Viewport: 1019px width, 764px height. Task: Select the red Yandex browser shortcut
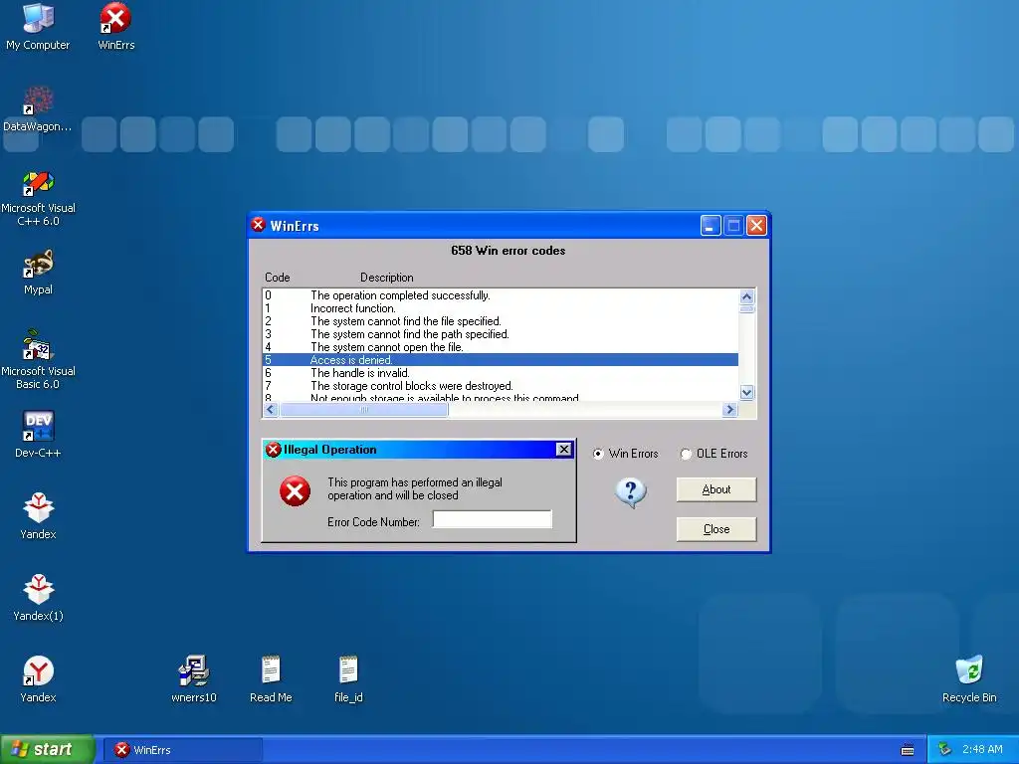[38, 678]
